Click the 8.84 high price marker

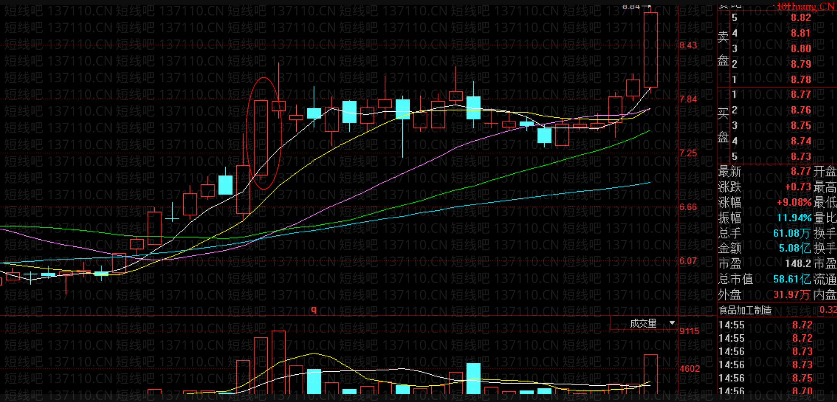(631, 7)
